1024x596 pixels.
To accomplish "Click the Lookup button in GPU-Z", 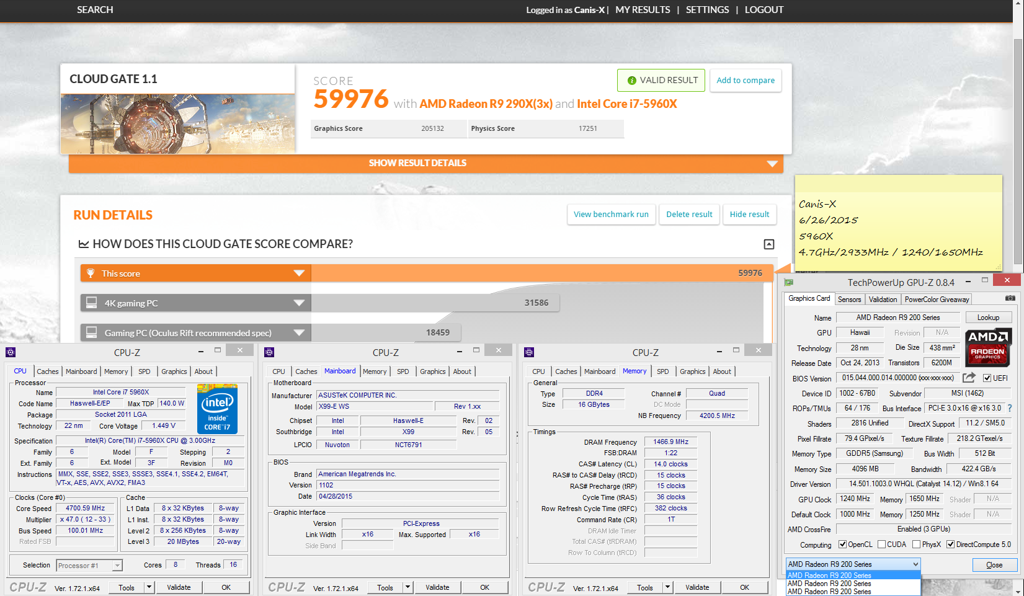I will tap(988, 318).
